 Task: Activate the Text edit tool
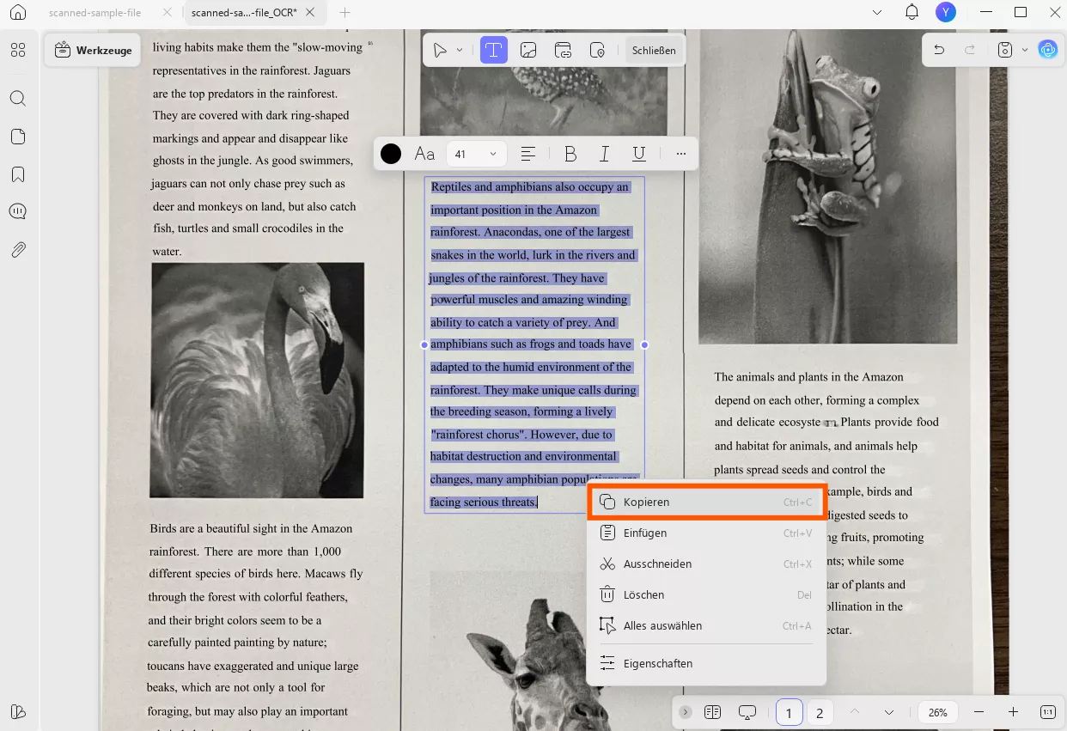[493, 50]
